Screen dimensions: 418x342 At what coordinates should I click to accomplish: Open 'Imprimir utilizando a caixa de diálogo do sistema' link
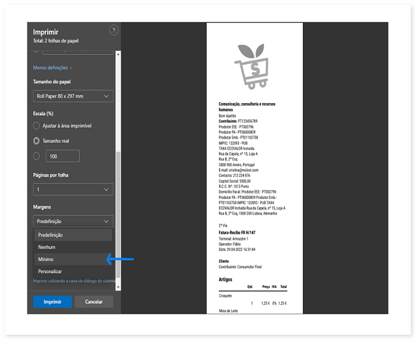(x=74, y=281)
